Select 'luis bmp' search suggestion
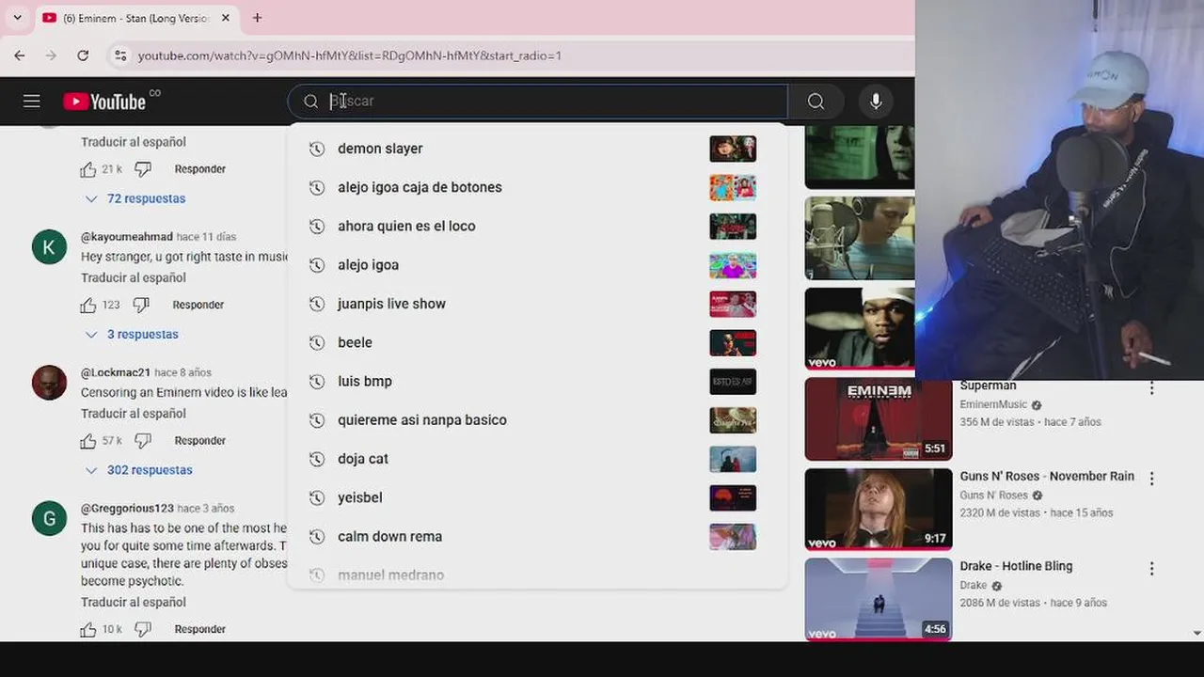 pos(537,381)
